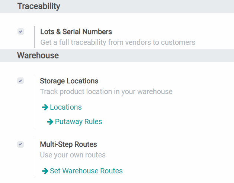Click vertical divider beside Lots & Serial Numbers
Image resolution: width=234 pixels, height=183 pixels.
click(34, 37)
